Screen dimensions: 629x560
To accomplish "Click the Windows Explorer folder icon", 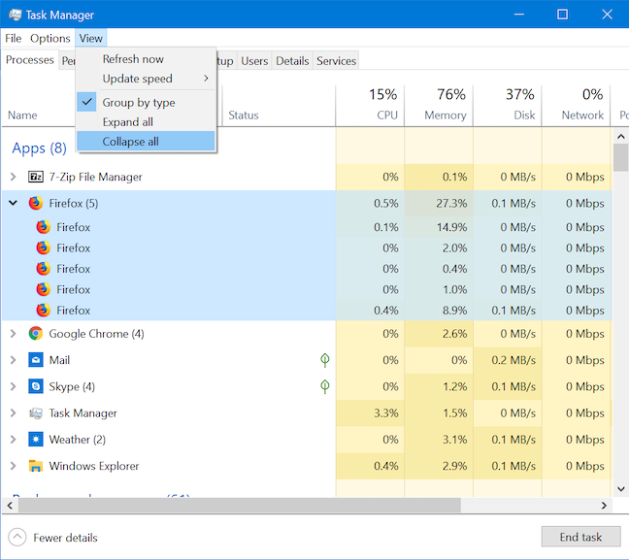I will tap(36, 466).
